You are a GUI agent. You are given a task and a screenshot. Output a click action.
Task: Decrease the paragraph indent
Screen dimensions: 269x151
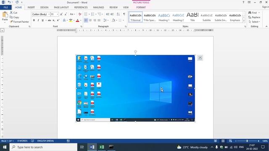point(108,14)
